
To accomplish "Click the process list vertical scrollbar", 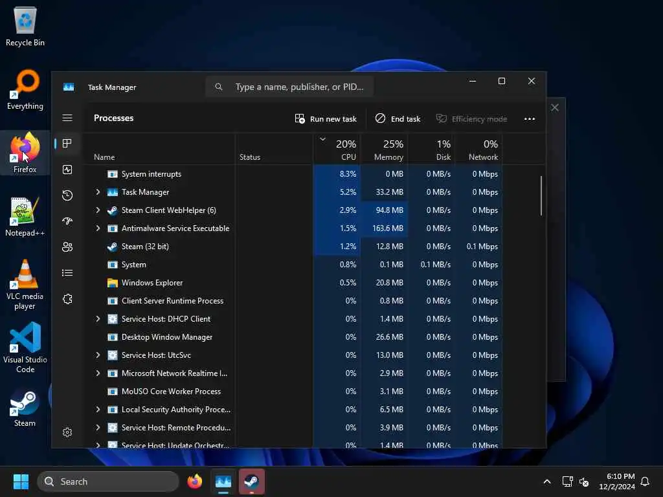I will (541, 196).
